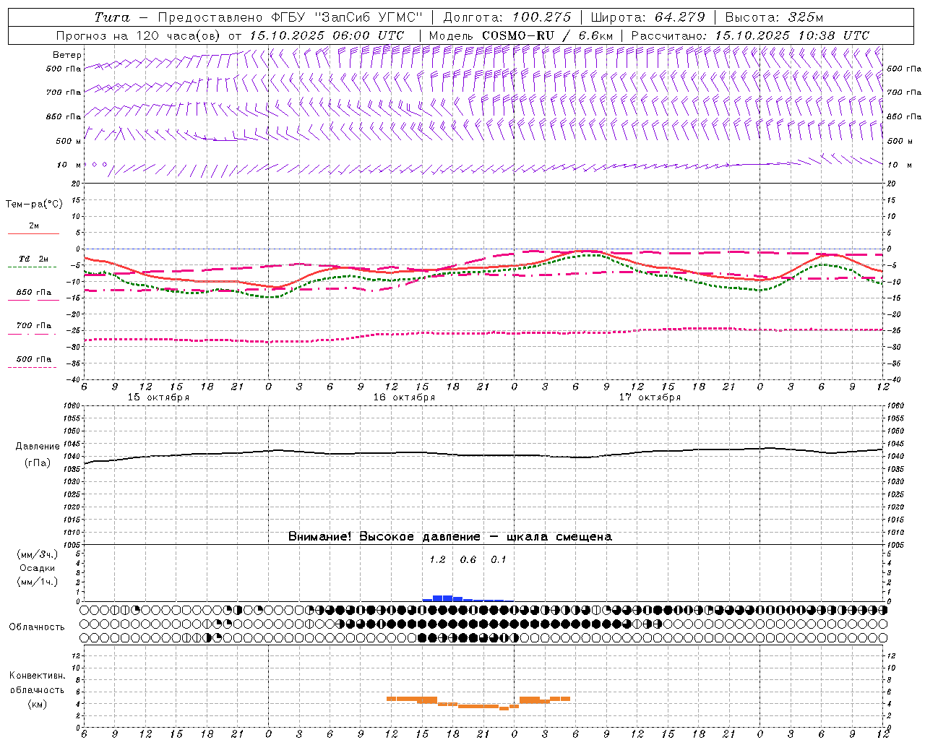Viewport: 925px width, 740px height.
Task: Click the "Конвективн." convective cloud label
Action: (37, 676)
